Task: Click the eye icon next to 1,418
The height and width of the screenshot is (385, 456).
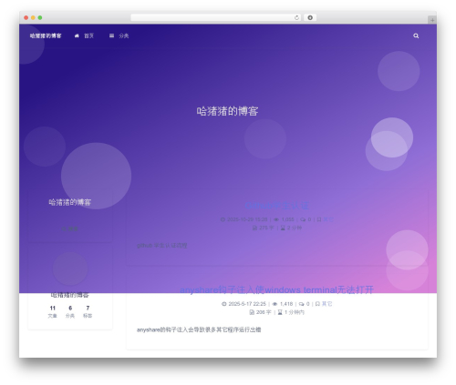Action: [x=275, y=304]
